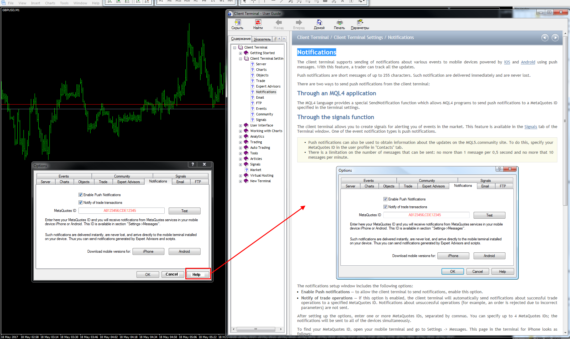Click the right tab-scroll arrow in help navigation pane
Image resolution: width=570 pixels, height=339 pixels.
[x=284, y=39]
